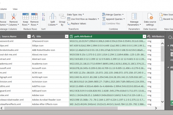Screen dimensions: 173x115
Task: Click data type icon of Attribute:role column
Action: pyautogui.click(x=149, y=37)
